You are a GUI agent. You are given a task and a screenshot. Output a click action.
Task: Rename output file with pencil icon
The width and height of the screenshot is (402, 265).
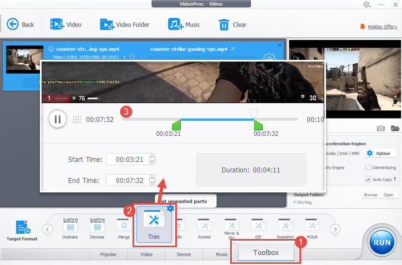coord(232,49)
